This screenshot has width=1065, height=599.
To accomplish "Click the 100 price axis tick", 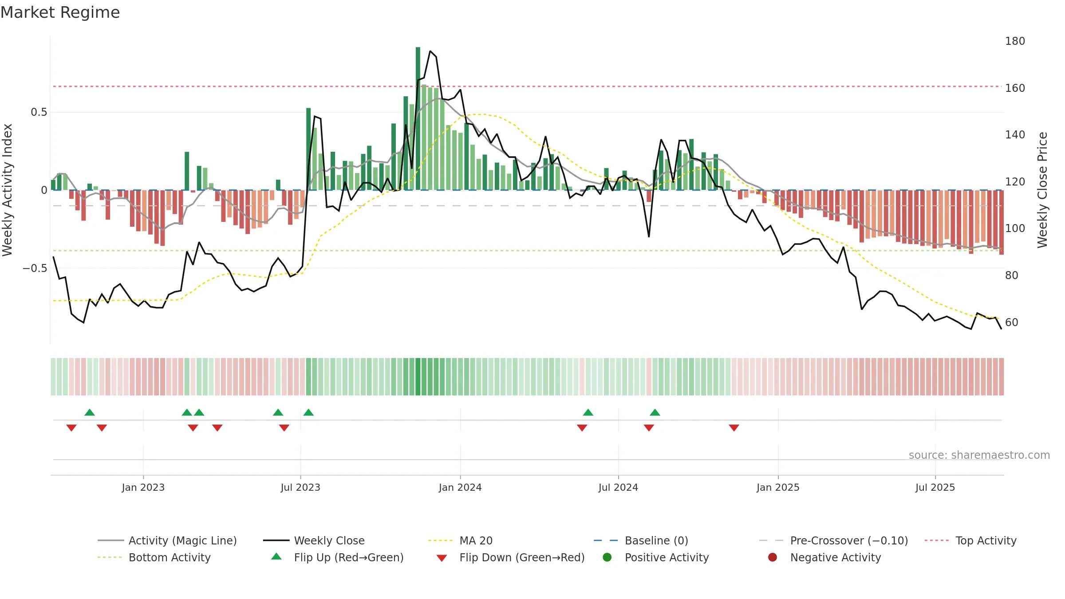I will point(1015,229).
